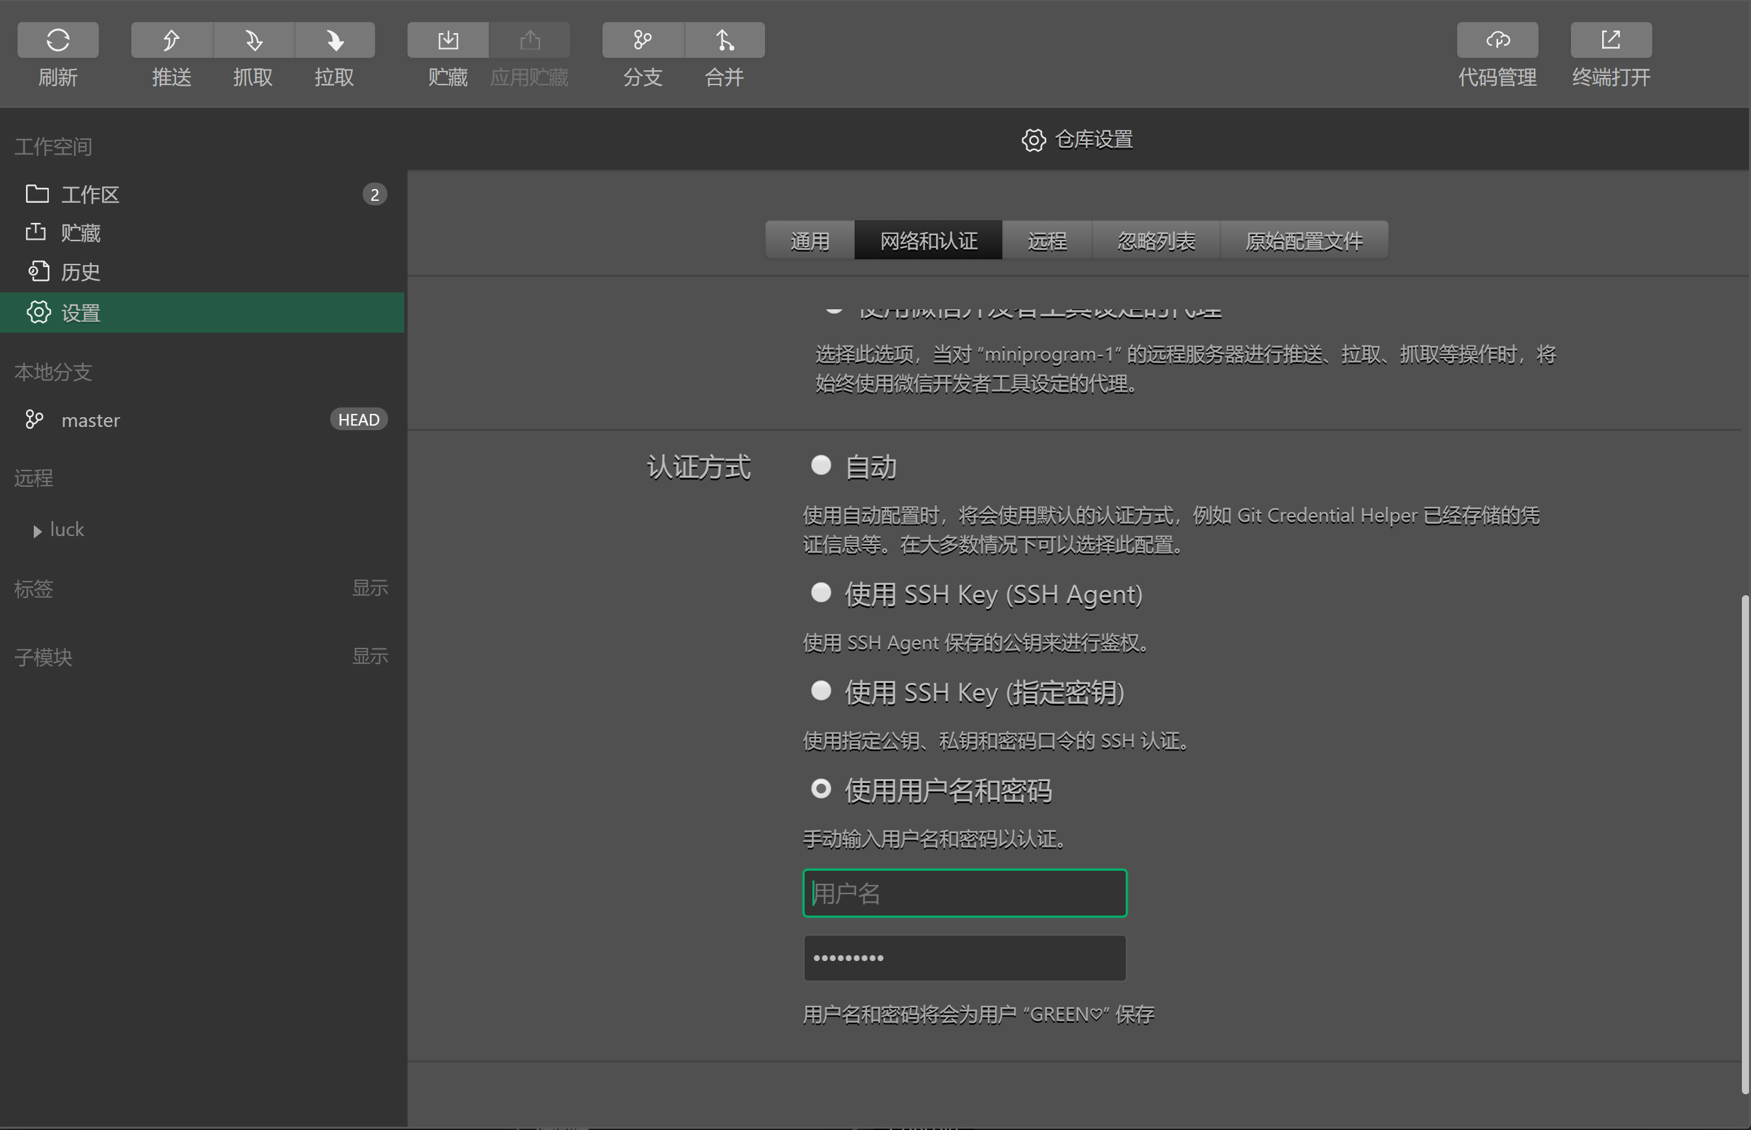This screenshot has height=1130, width=1751.
Task: Click the Refresh (刷新) toolbar icon
Action: pos(58,40)
